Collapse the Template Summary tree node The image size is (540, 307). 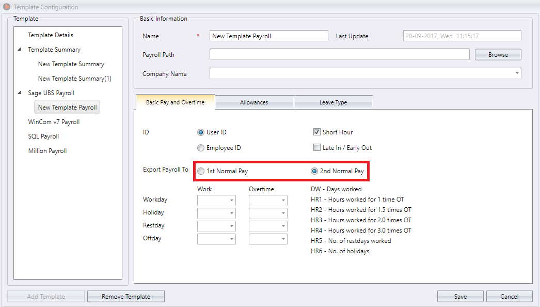point(20,49)
